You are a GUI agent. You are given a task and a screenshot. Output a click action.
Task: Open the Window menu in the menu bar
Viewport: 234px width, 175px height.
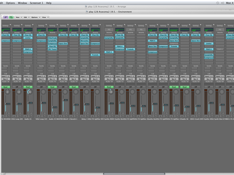coord(22,3)
